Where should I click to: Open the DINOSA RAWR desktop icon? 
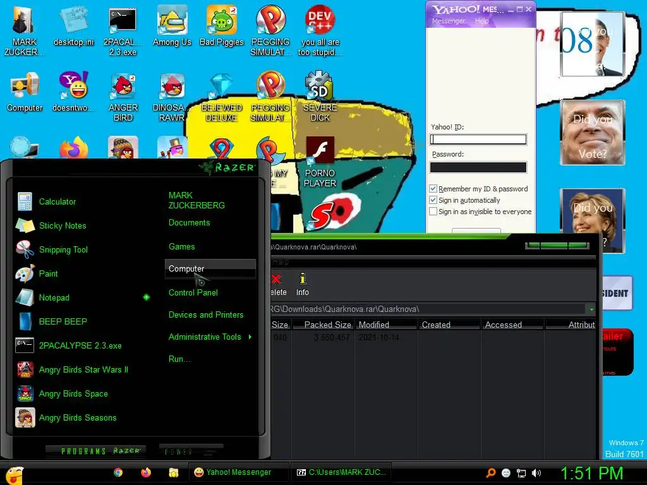tap(172, 97)
